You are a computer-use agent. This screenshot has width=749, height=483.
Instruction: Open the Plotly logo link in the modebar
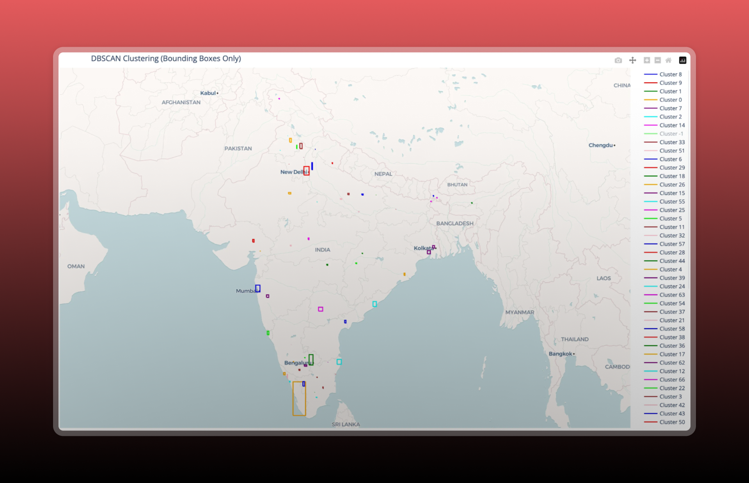tap(683, 60)
